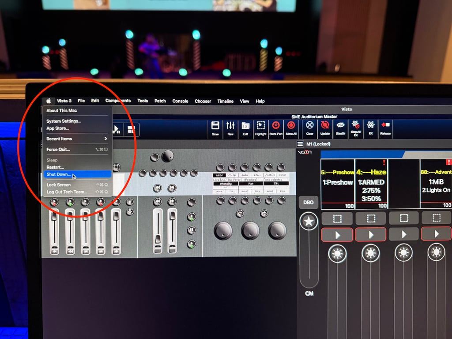
Task: Click the New icon with sliders
Action: [230, 129]
